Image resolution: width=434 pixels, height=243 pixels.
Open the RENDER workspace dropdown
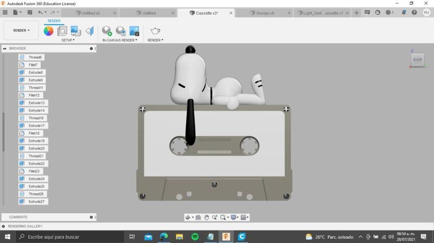[x=21, y=30]
